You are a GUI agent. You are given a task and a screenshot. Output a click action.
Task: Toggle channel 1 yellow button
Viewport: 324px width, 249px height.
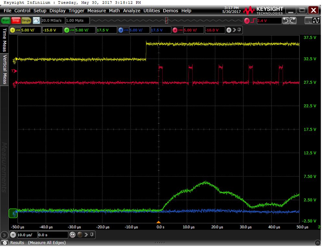tap(13, 30)
